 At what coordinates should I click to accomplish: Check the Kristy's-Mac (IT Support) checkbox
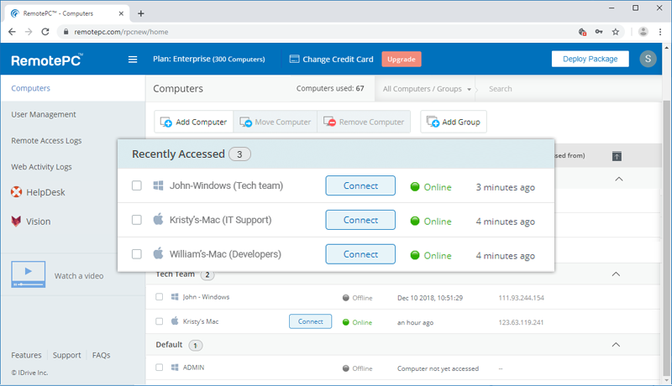click(x=137, y=220)
